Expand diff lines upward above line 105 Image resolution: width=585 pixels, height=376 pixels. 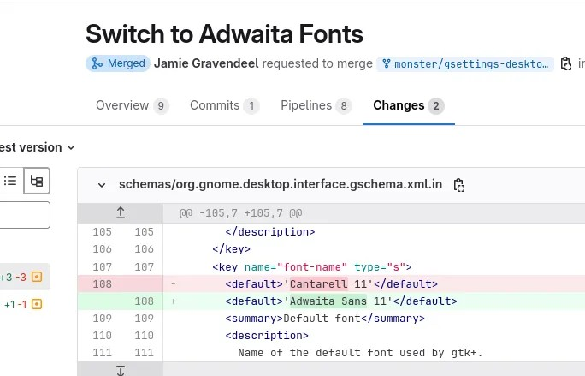click(120, 213)
